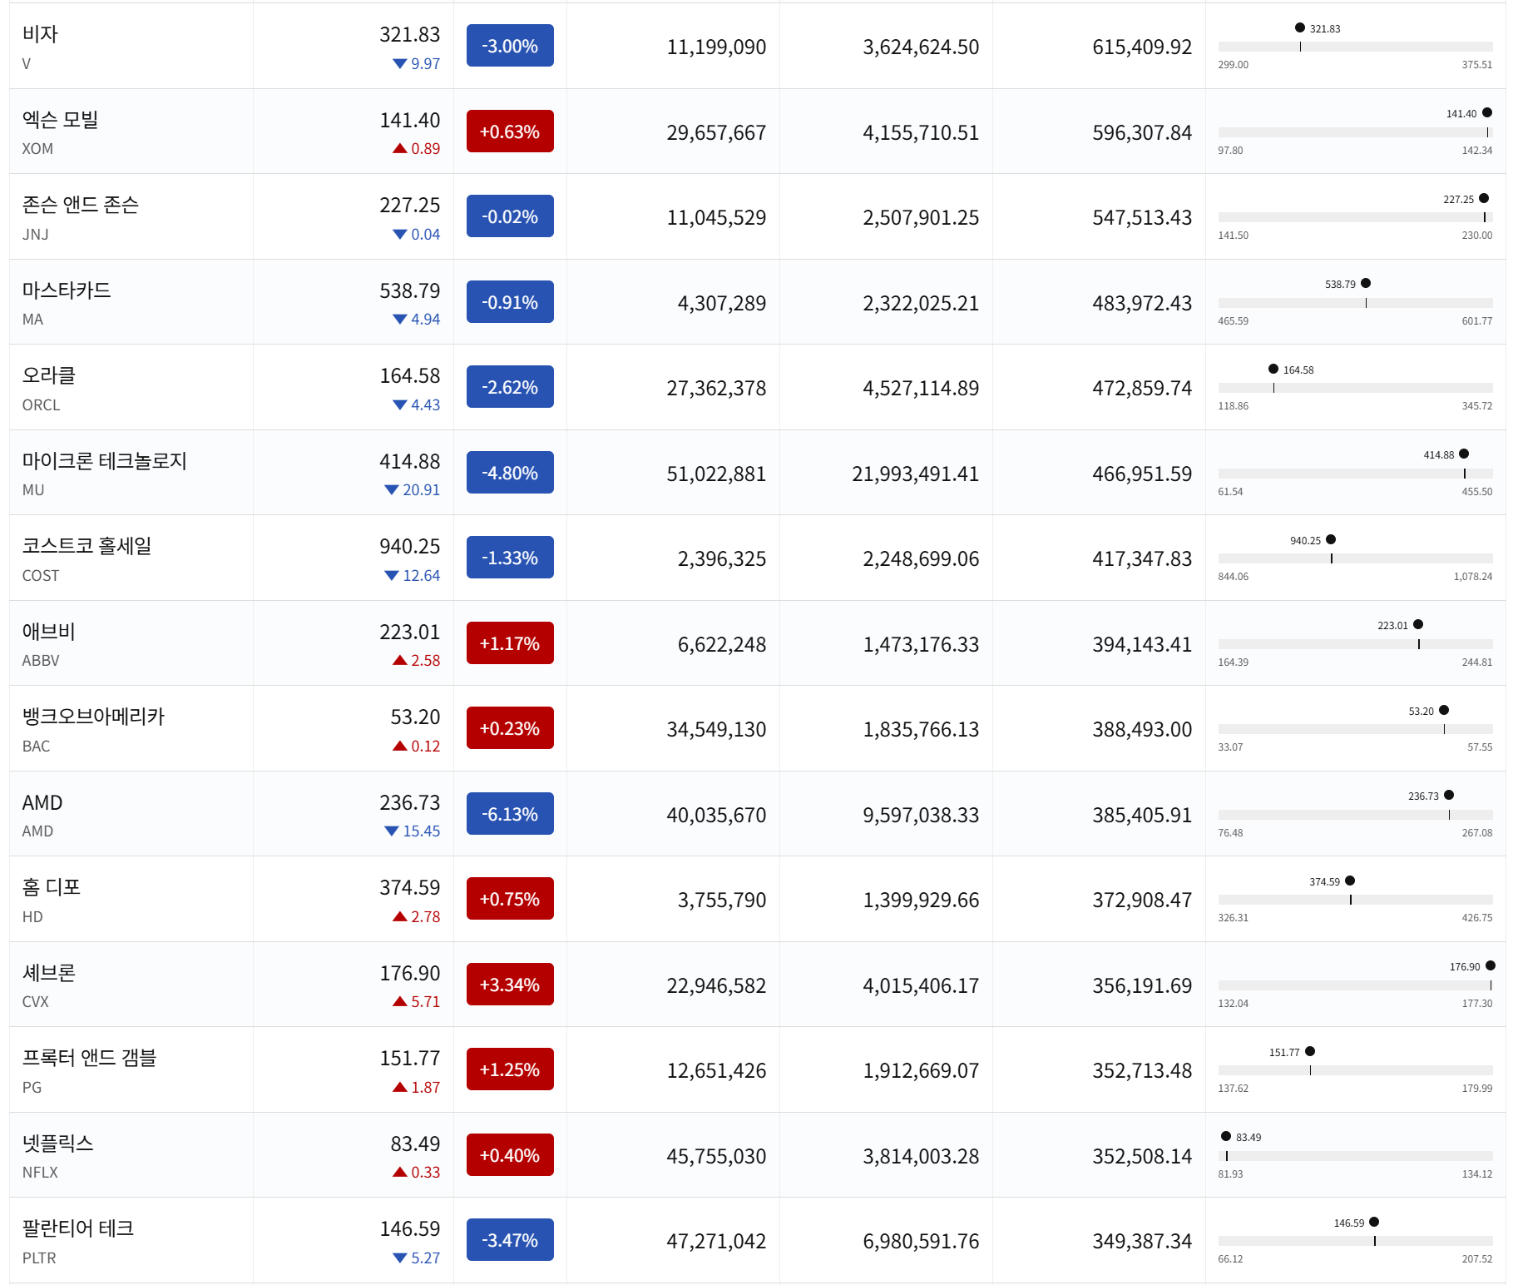1513x1285 pixels.
Task: Click the -6.13% change badge
Action: (510, 814)
